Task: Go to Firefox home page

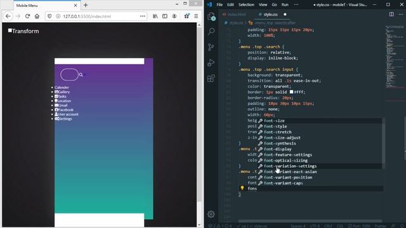Action: click(37, 16)
